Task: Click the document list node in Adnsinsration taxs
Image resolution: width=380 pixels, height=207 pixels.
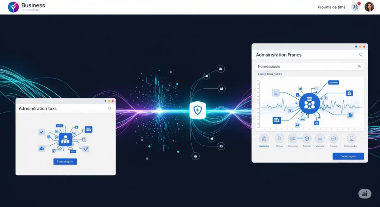Action: coord(89,129)
